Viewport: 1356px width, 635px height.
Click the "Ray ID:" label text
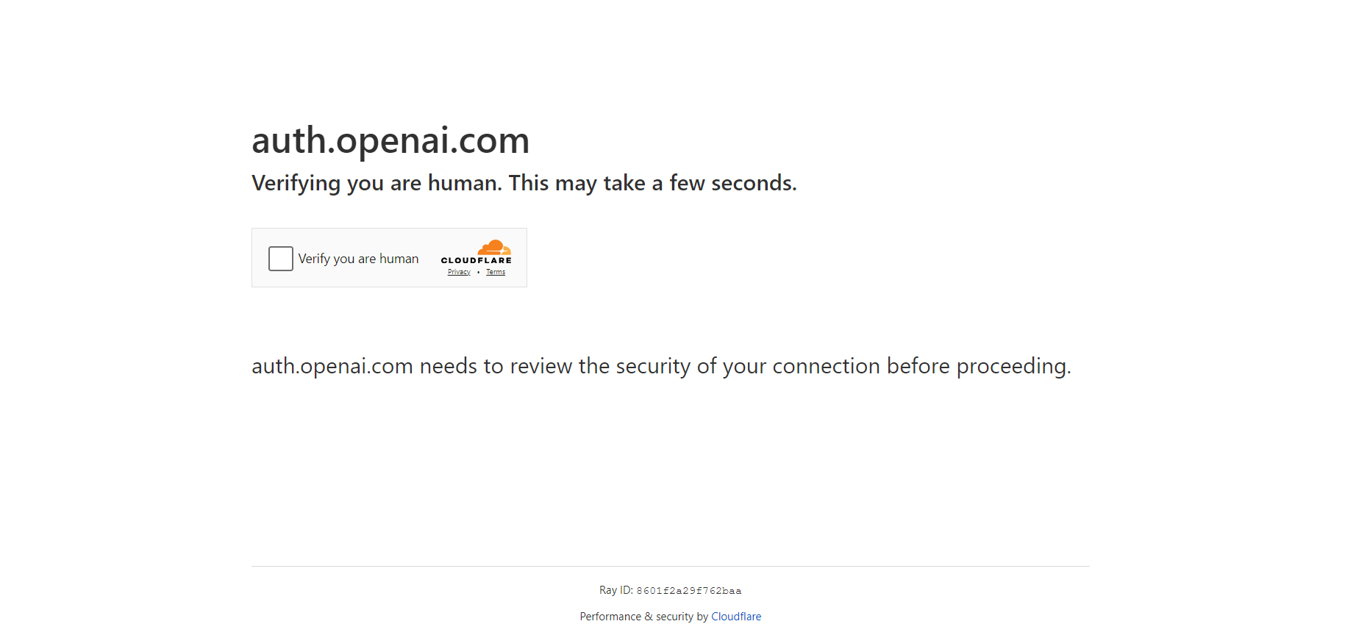tap(615, 590)
